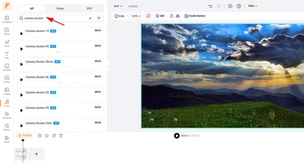Image resolution: width=304 pixels, height=163 pixels.
Task: Open the Elements sidebar panel
Action: [x=7, y=115]
